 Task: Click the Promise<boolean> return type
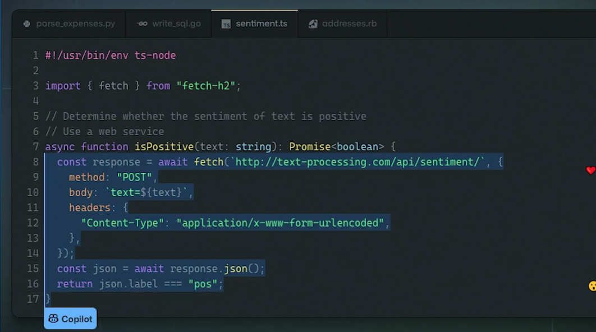tap(336, 146)
